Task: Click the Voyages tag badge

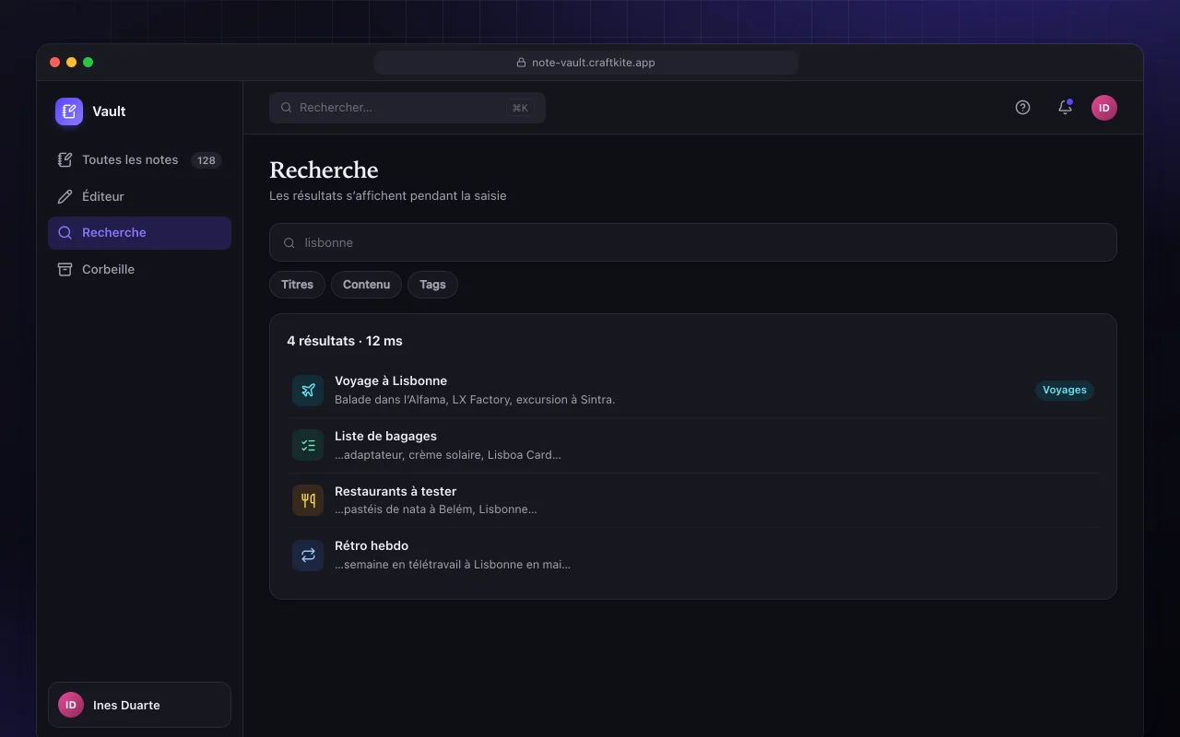Action: coord(1065,391)
